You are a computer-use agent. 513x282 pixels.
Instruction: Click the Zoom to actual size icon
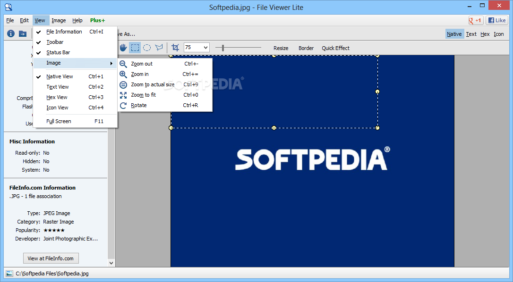[x=123, y=84]
